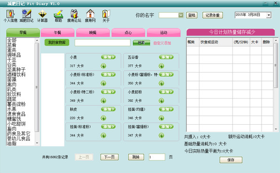Image resolution: width=280 pixels, height=173 pixels.
Task: Switch to the 午餐 lunch tab
Action: tap(57, 32)
